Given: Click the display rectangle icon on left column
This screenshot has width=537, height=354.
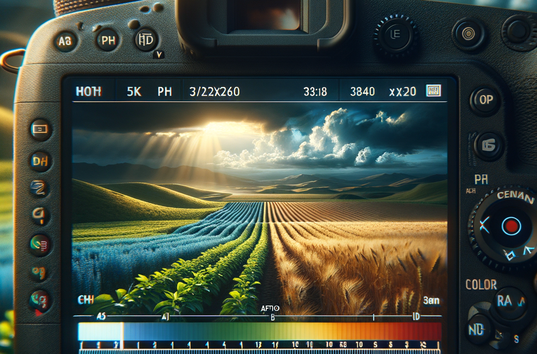Looking at the screenshot, I should tap(40, 129).
